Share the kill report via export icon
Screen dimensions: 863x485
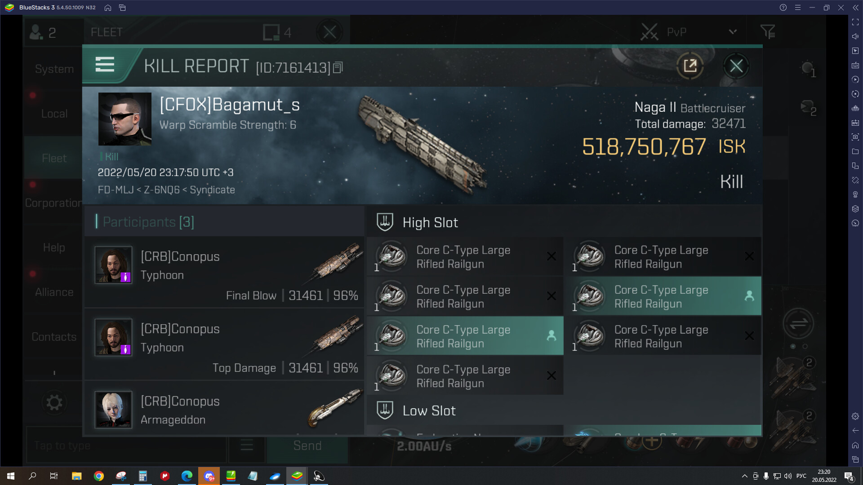coord(690,66)
